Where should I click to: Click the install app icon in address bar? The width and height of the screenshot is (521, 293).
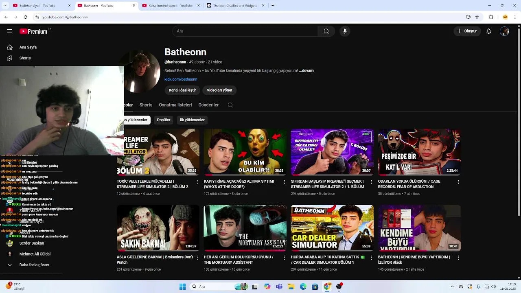468,17
